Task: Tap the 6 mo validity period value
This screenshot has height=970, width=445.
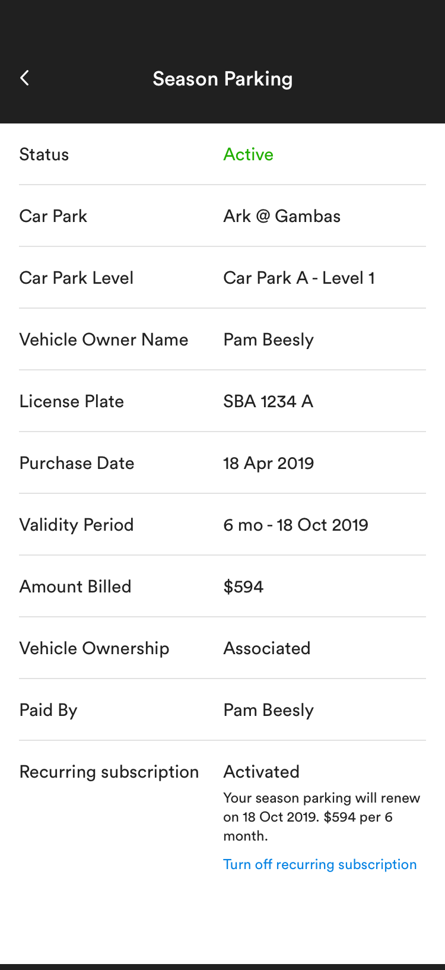Action: [x=295, y=525]
